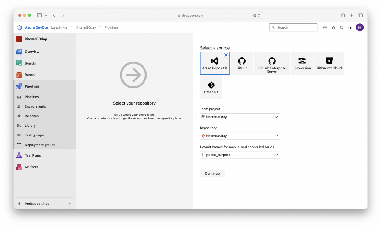381x227 pixels.
Task: Go to kanglinwu organization breadcrumb
Action: tap(59, 27)
